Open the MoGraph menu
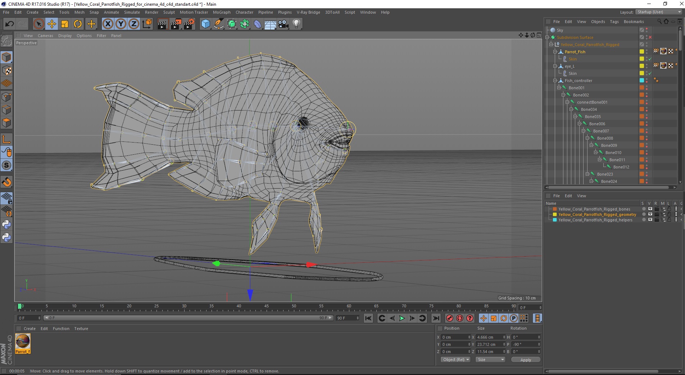The image size is (685, 375). (x=222, y=12)
